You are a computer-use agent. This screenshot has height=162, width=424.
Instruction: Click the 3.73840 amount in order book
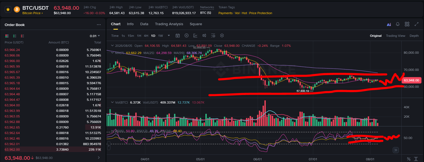tap(62, 150)
